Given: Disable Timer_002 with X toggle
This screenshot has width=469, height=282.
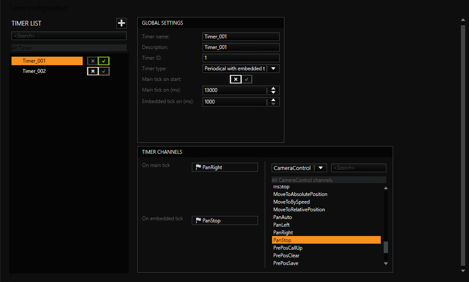Looking at the screenshot, I should click(x=93, y=71).
